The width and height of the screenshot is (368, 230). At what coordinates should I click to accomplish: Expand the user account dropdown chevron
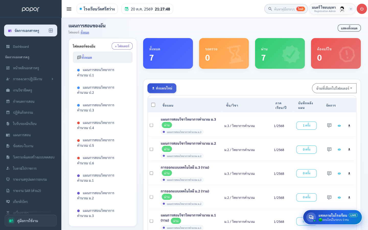pyautogui.click(x=351, y=9)
